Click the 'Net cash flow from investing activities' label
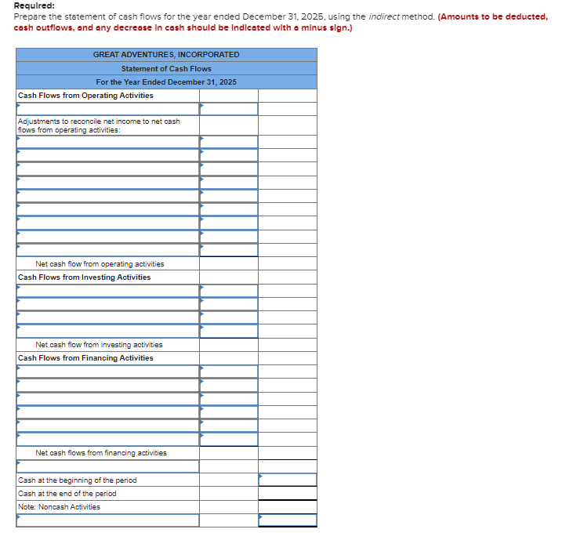 99,345
